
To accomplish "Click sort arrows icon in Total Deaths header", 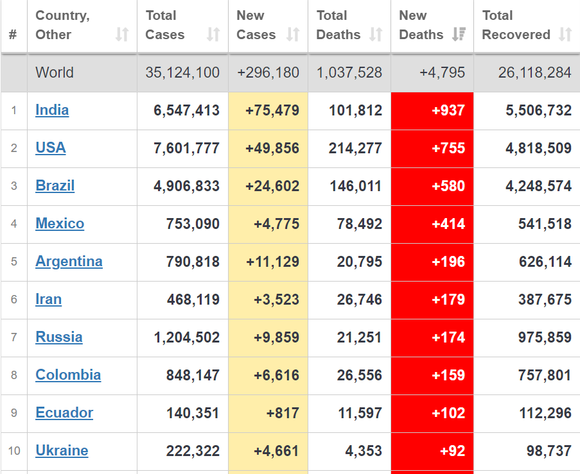I will pos(376,35).
